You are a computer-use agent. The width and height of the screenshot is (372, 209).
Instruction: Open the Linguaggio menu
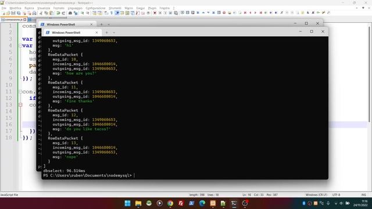pos(75,8)
